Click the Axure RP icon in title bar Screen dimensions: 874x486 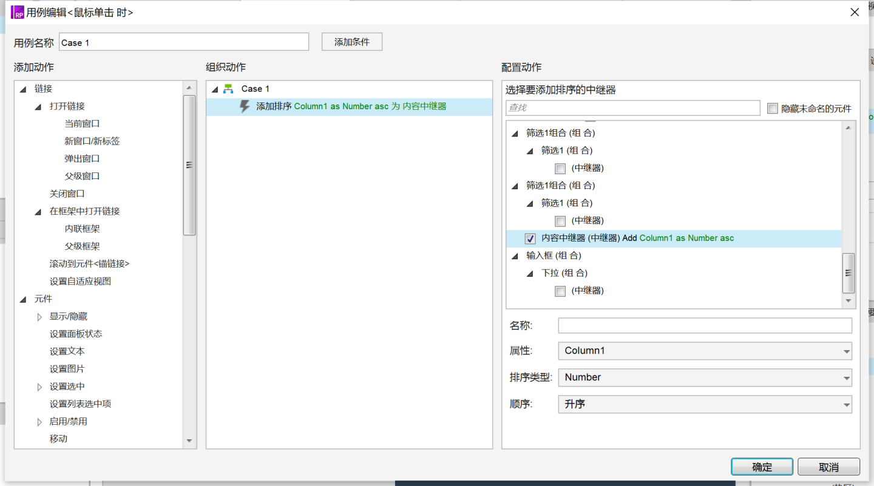pyautogui.click(x=18, y=12)
